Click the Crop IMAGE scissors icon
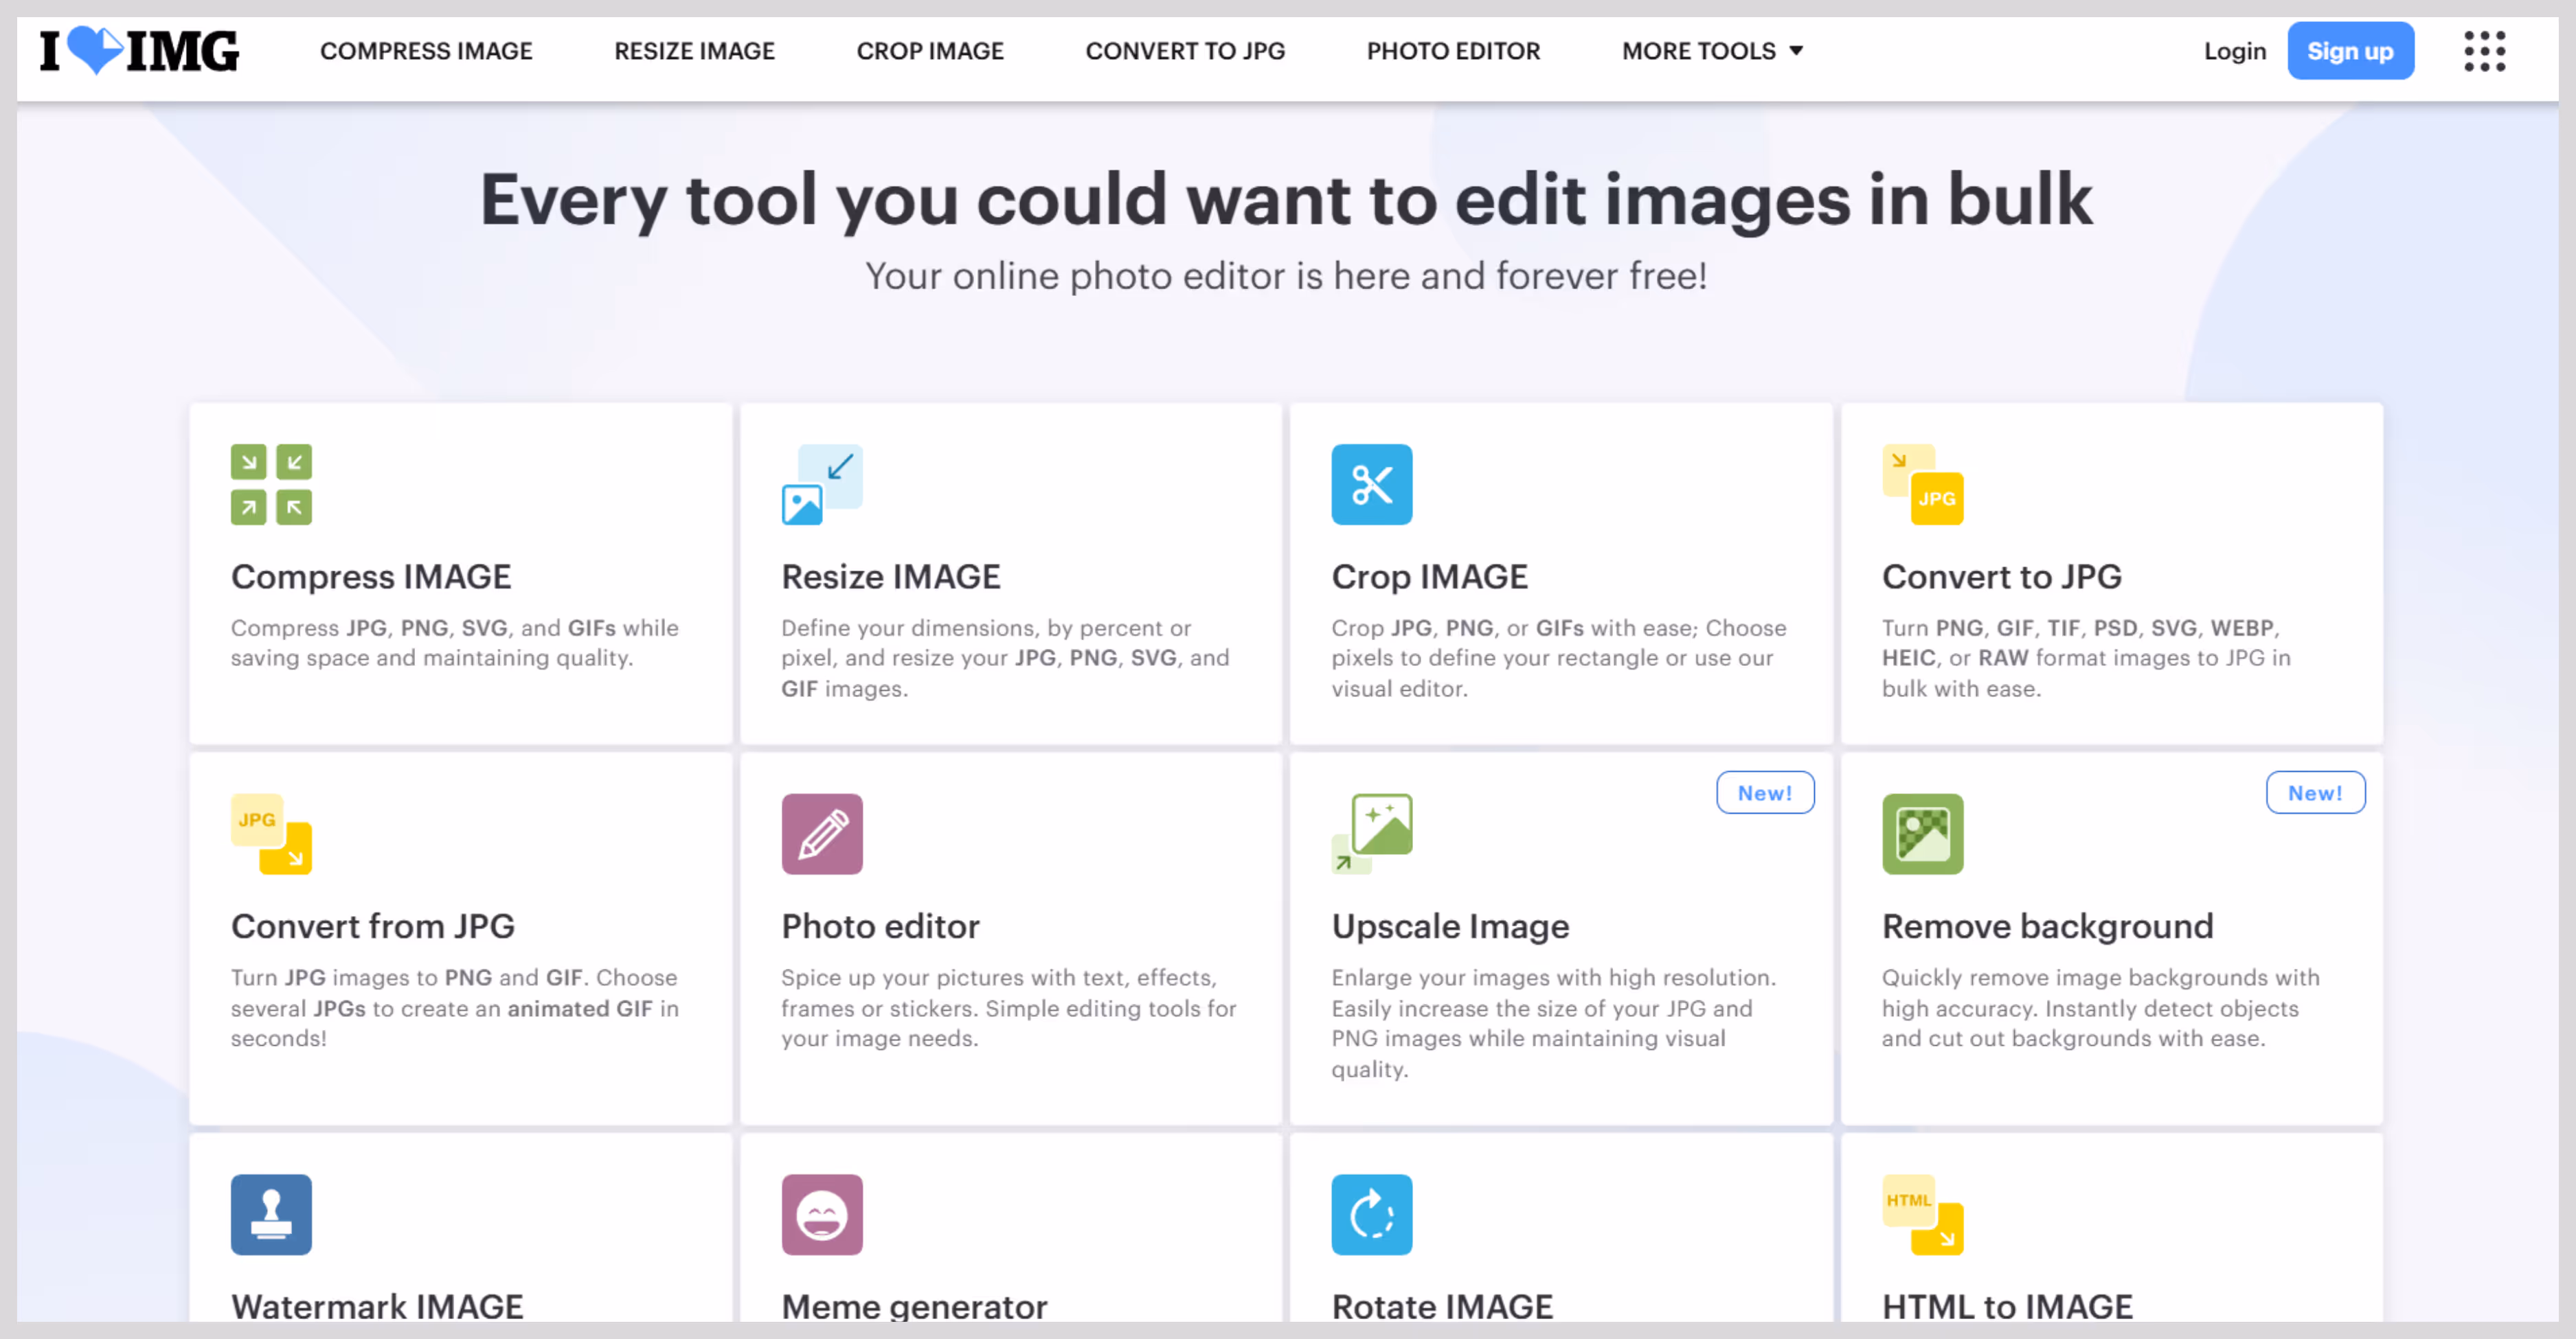Screen dimensions: 2576x1339 [1372, 485]
